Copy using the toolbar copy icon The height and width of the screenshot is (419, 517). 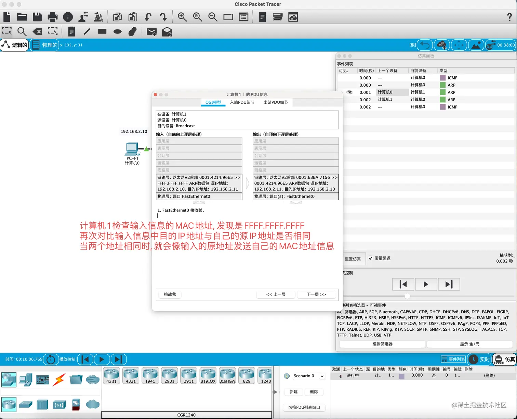point(117,17)
